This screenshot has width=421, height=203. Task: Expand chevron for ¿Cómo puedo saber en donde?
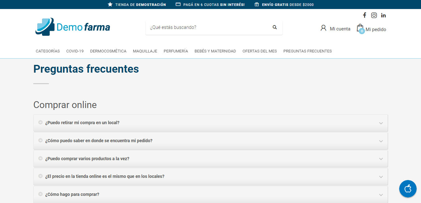tap(381, 141)
